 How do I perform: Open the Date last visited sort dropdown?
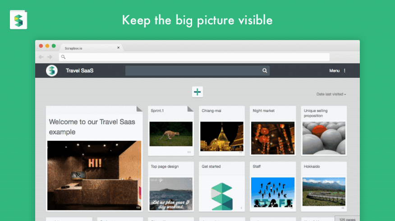tap(331, 94)
